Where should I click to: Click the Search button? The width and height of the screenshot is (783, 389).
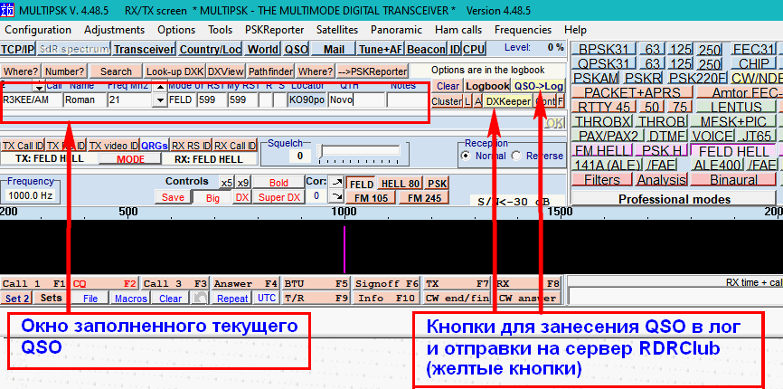116,71
